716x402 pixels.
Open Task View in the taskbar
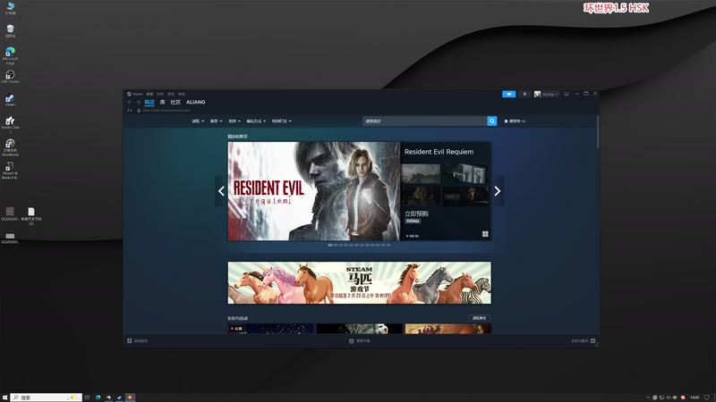[87, 398]
